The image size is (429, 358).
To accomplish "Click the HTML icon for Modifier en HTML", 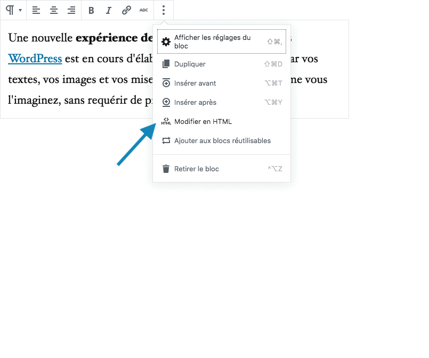I will click(x=166, y=122).
